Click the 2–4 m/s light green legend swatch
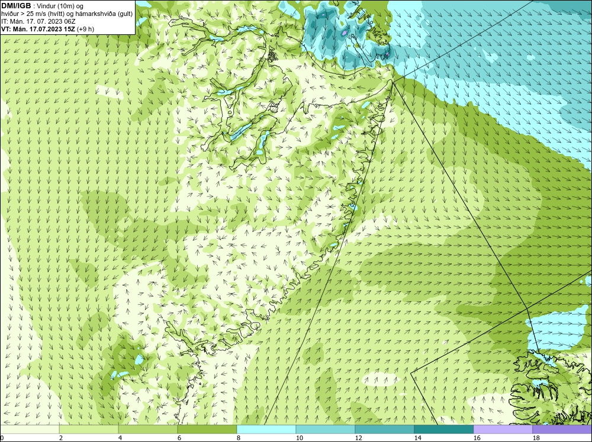 [x=89, y=429]
